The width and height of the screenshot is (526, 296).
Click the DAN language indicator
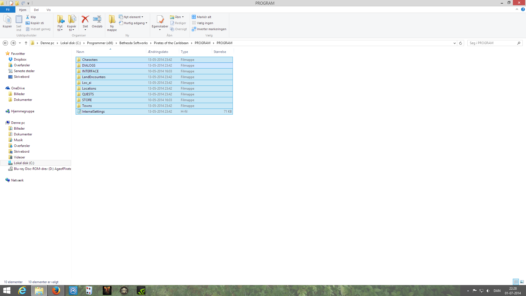pos(497,291)
